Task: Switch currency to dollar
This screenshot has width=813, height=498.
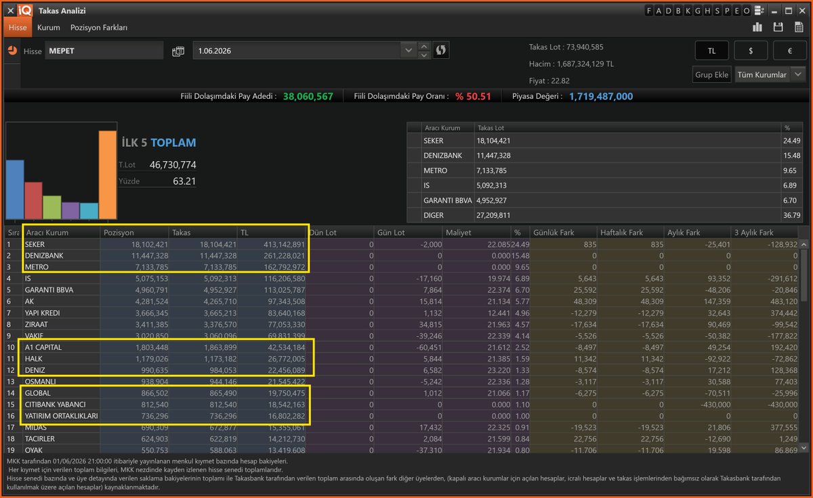Action: point(751,51)
